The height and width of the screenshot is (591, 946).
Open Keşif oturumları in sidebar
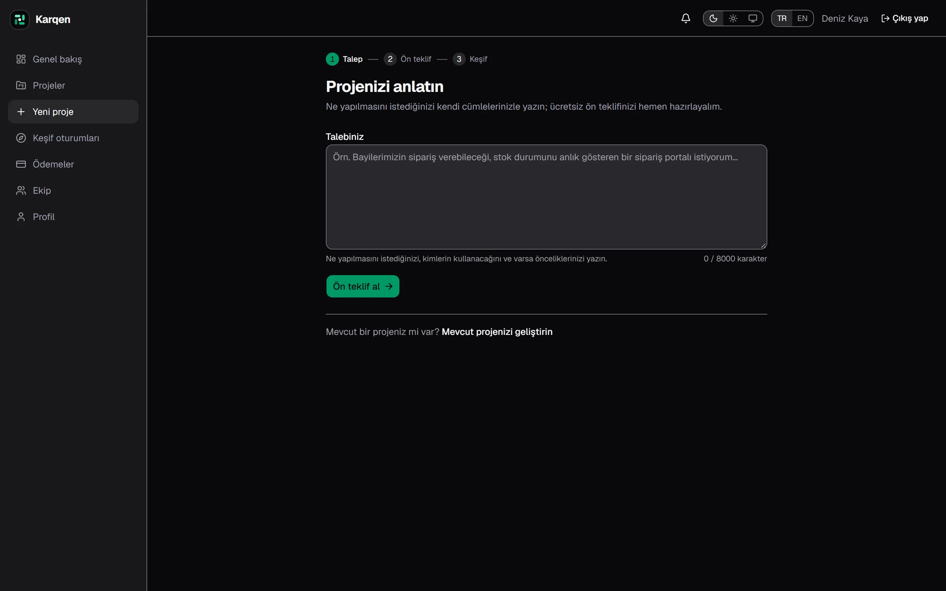[73, 138]
